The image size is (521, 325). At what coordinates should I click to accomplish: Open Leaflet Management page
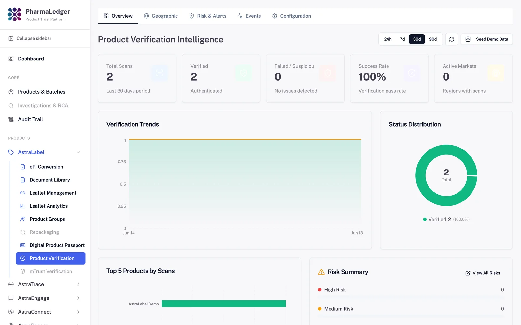[50, 193]
